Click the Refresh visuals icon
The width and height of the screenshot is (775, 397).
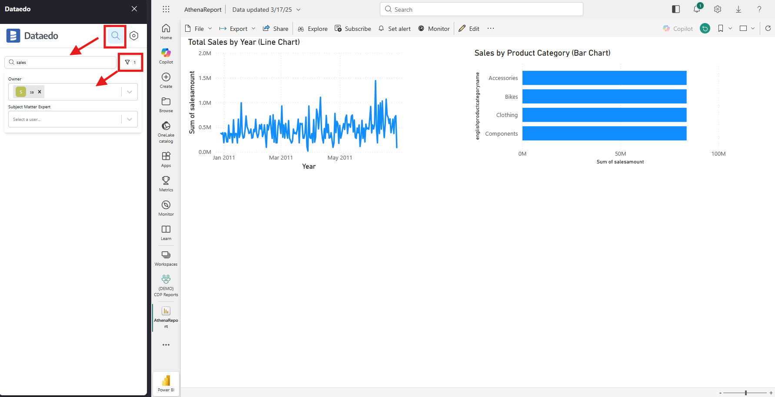768,29
